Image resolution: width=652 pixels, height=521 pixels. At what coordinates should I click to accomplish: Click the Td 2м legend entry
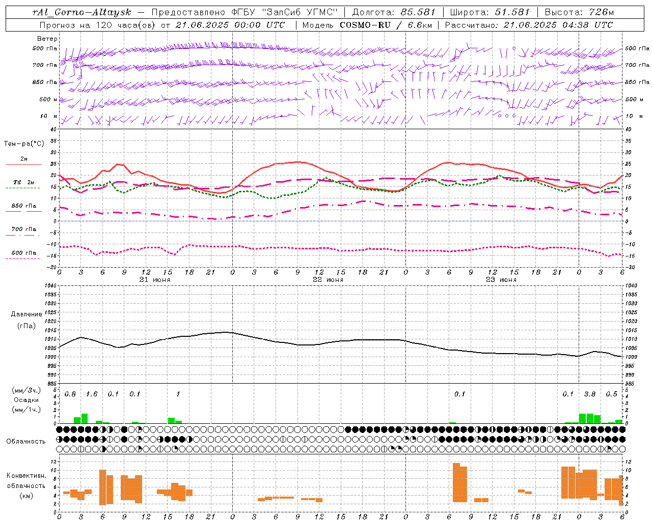[23, 182]
